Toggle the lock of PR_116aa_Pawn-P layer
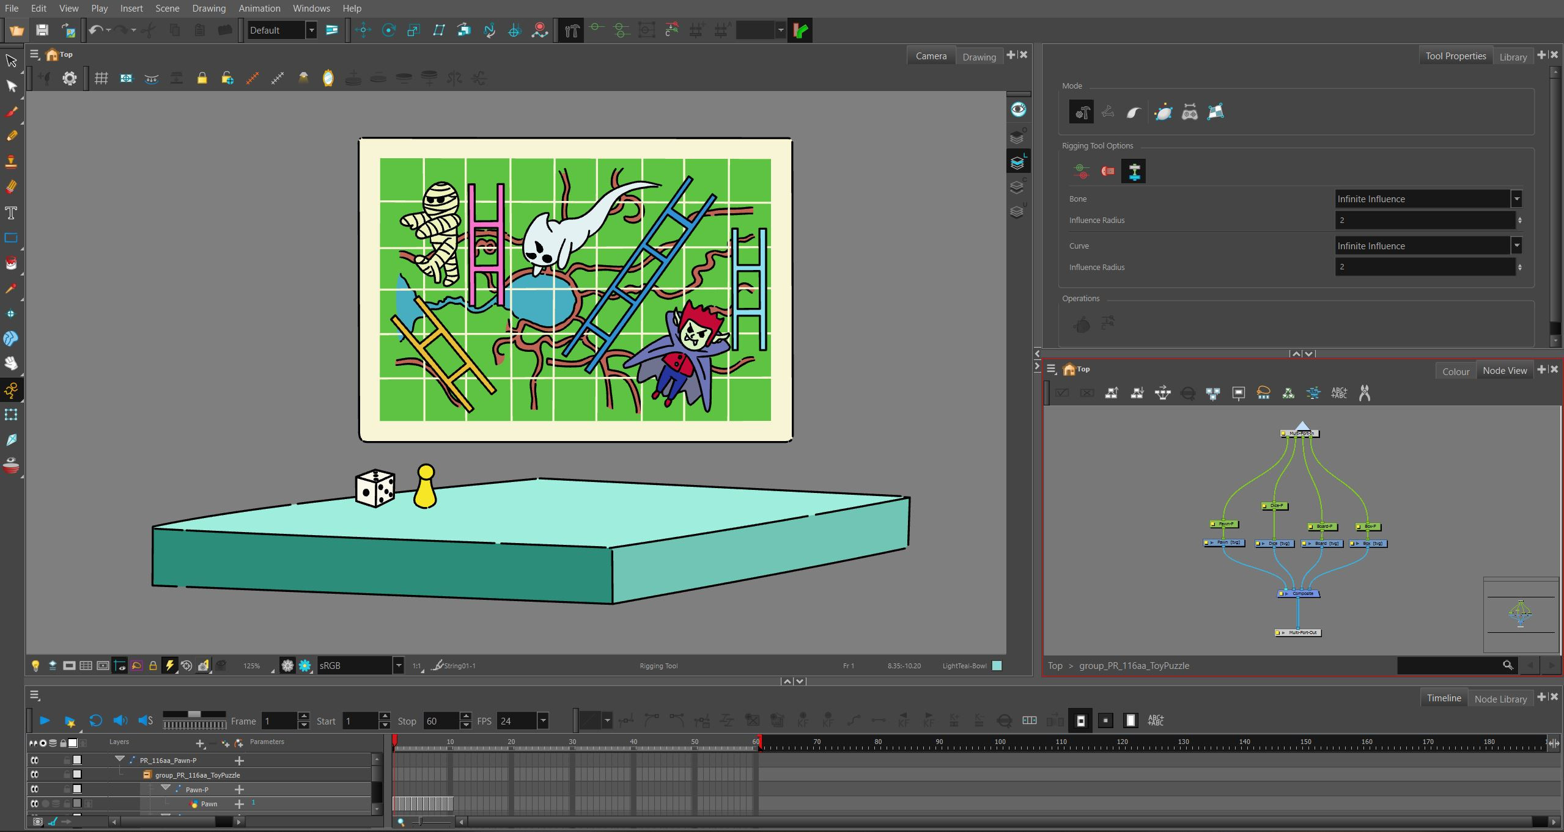 coord(67,761)
